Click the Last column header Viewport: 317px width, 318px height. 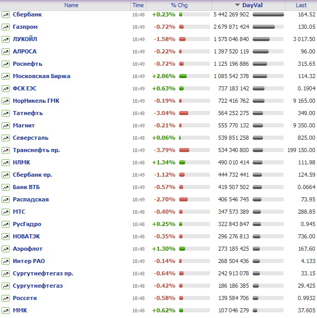pyautogui.click(x=301, y=5)
